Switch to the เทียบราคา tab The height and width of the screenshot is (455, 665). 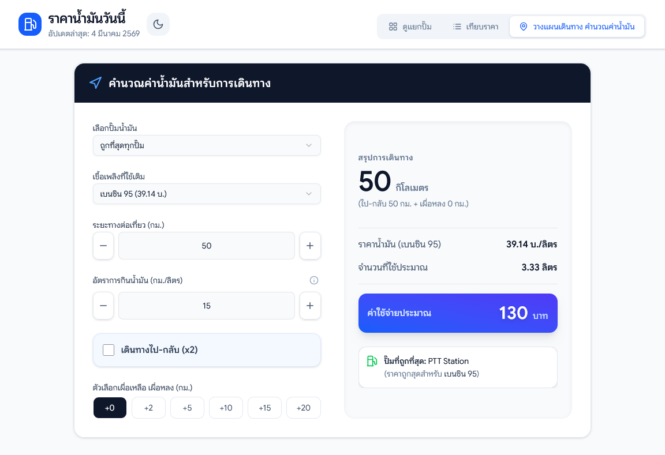[x=476, y=27]
